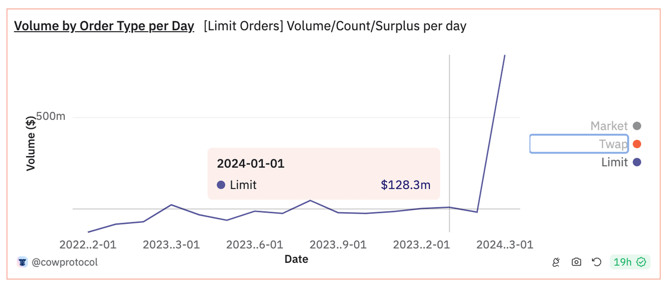Click the Limit Orders query subtitle text
Screen dimensions: 670x288
click(x=335, y=26)
